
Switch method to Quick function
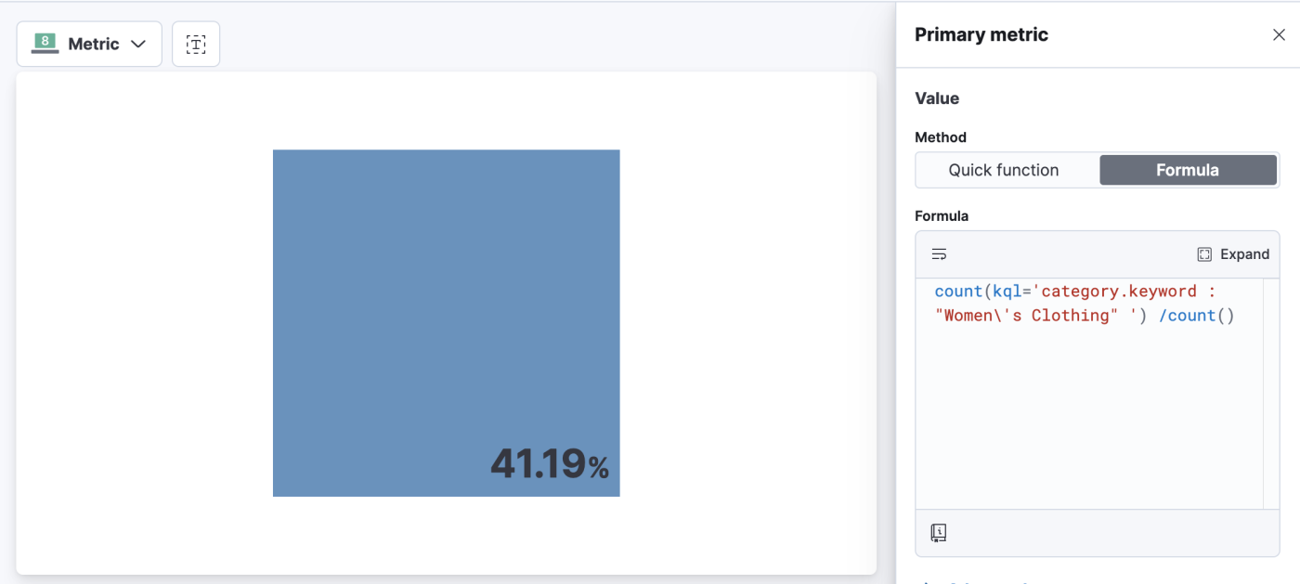pyautogui.click(x=1004, y=170)
